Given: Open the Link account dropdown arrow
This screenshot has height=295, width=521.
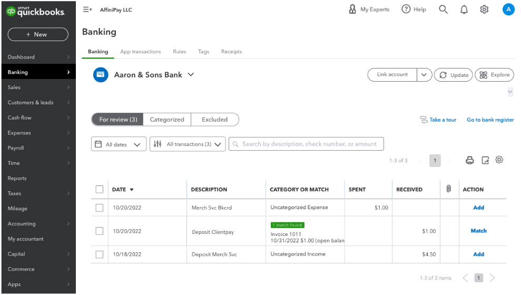Looking at the screenshot, I should tap(424, 75).
